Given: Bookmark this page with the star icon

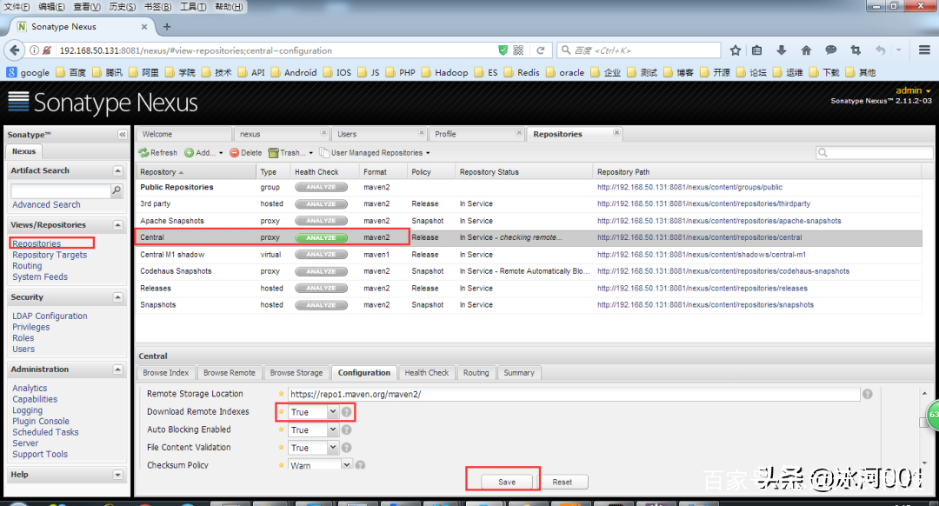Looking at the screenshot, I should click(x=736, y=50).
